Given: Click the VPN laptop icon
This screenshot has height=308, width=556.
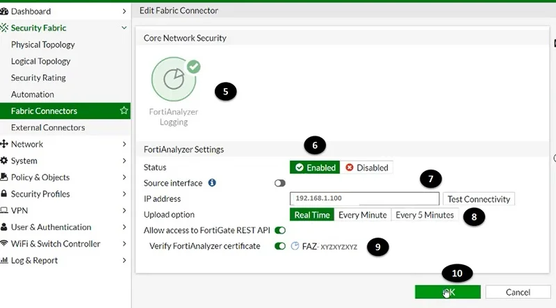Looking at the screenshot, I should coord(4,211).
